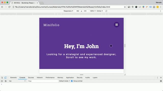Open Default levels dropdown
163x91 pixels.
tap(64, 81)
